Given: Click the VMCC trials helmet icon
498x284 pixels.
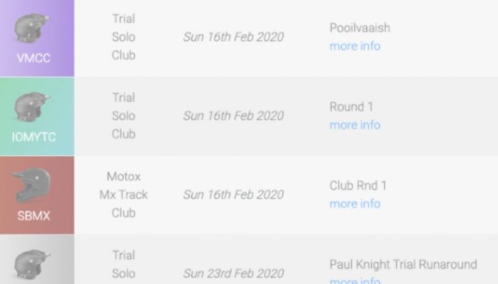Looking at the screenshot, I should [32, 28].
